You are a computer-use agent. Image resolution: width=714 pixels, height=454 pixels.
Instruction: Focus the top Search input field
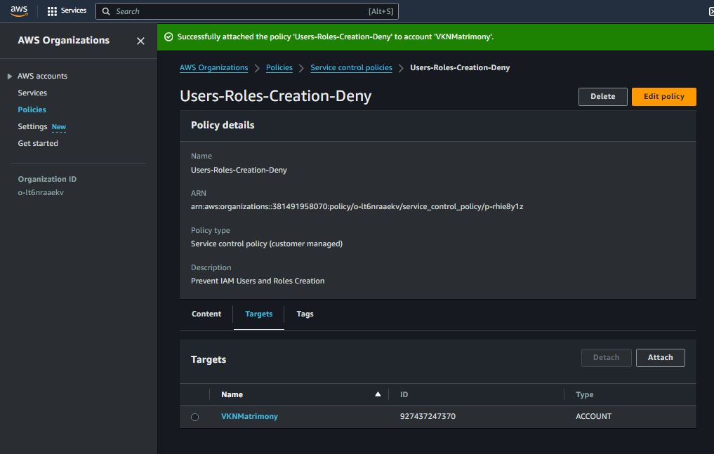click(239, 11)
